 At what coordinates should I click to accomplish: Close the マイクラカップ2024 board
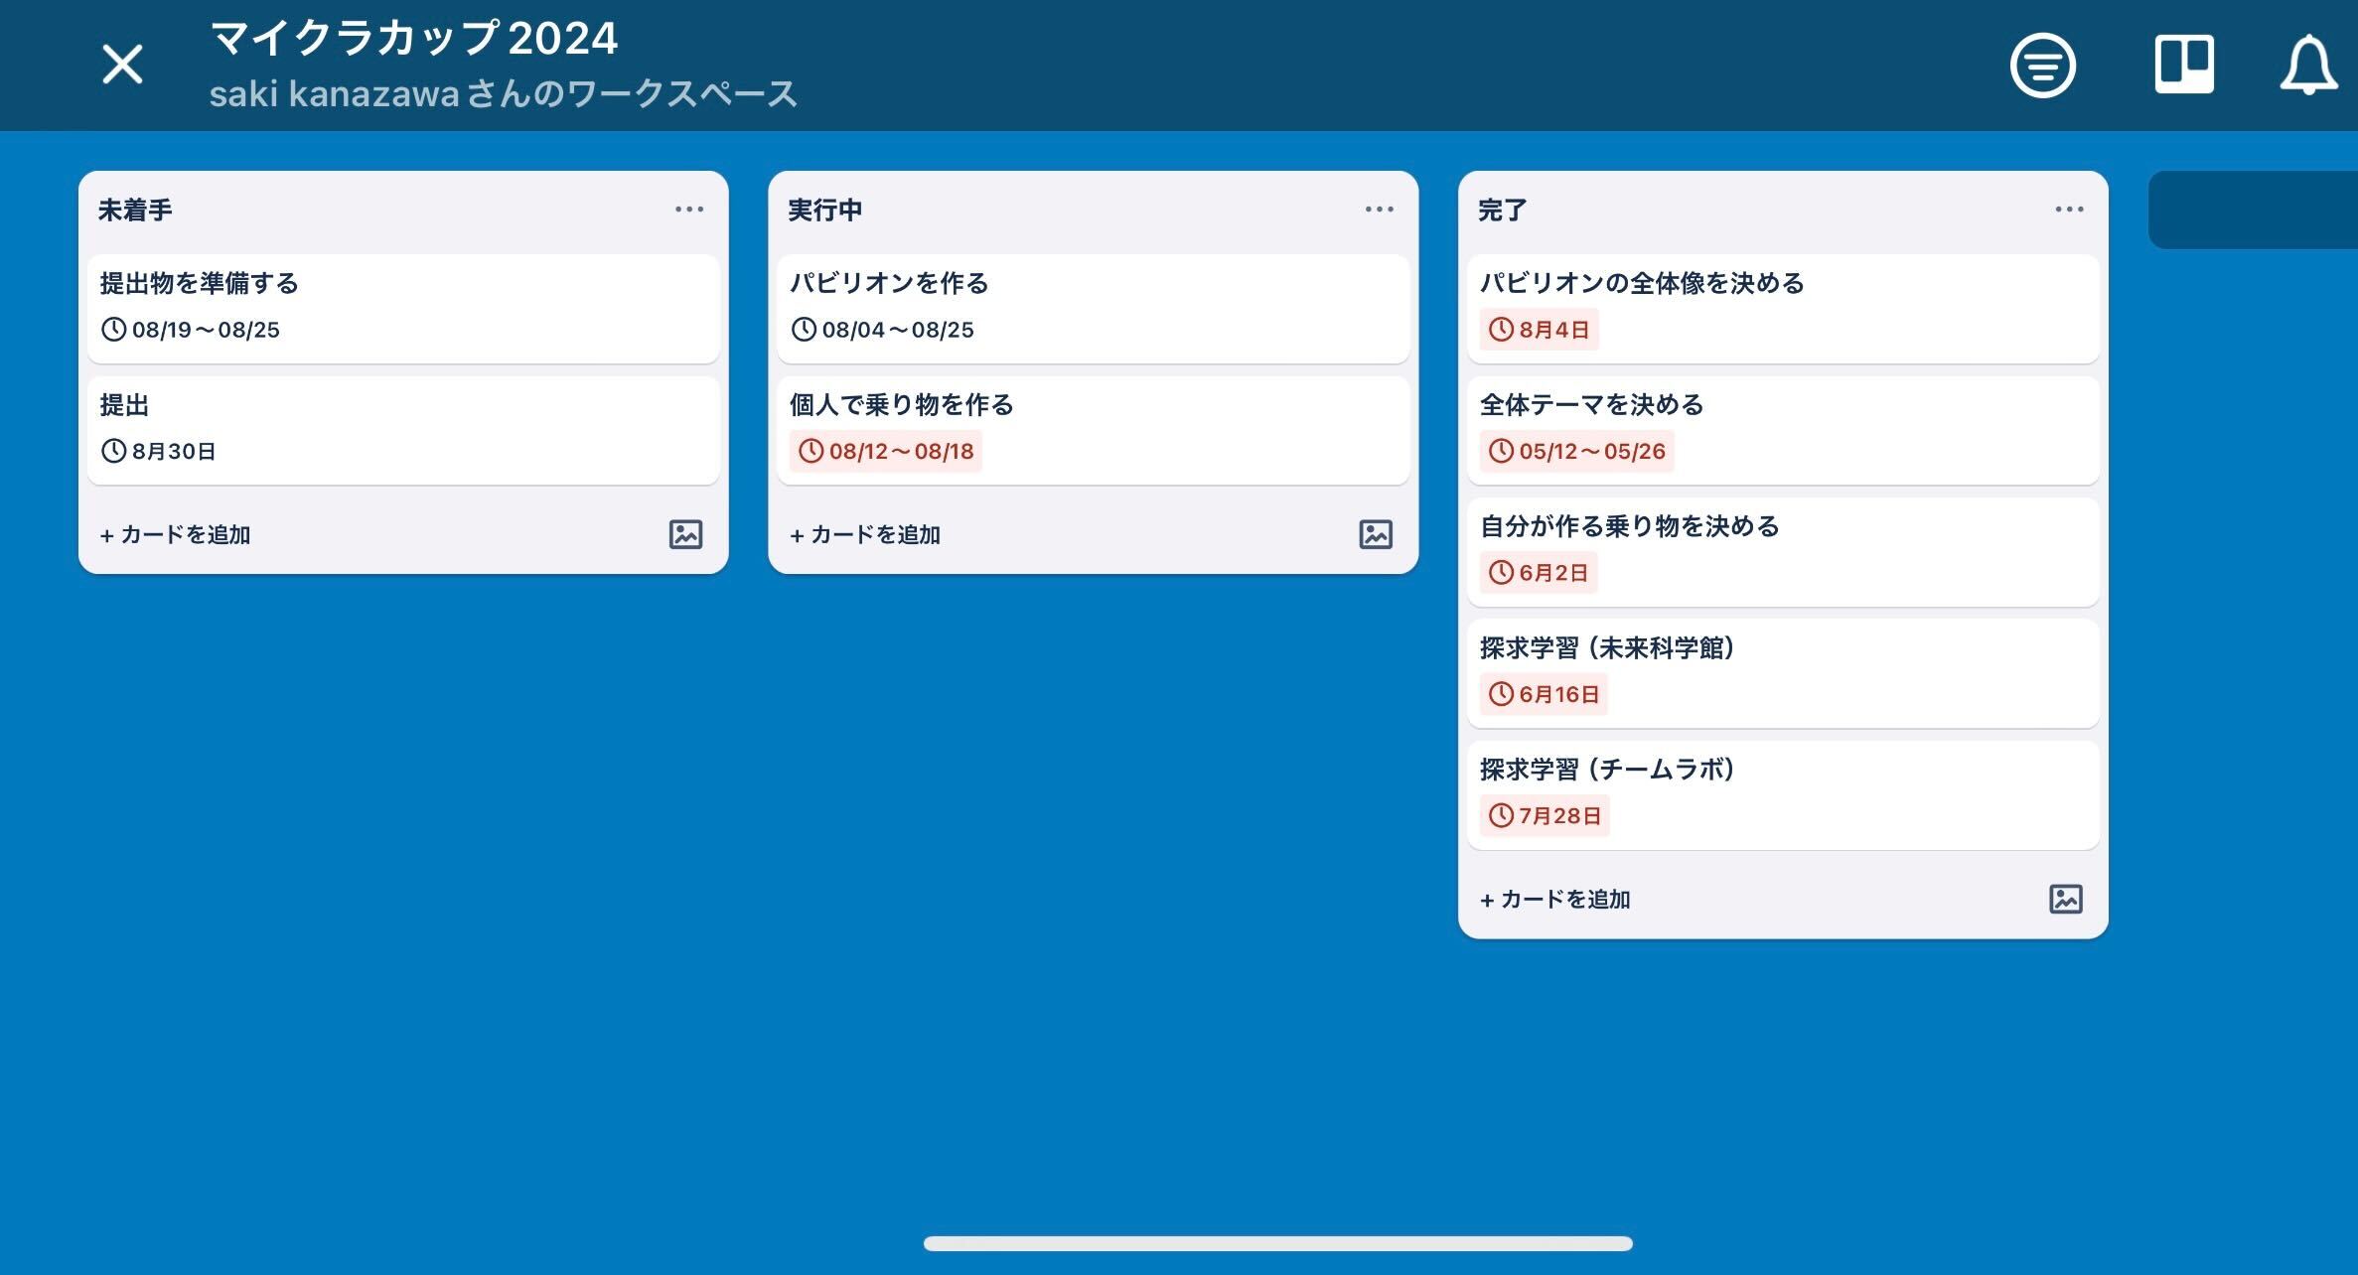(122, 65)
